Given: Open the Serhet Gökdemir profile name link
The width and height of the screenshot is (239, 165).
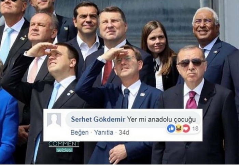Looking at the screenshot, I should [x=98, y=119].
